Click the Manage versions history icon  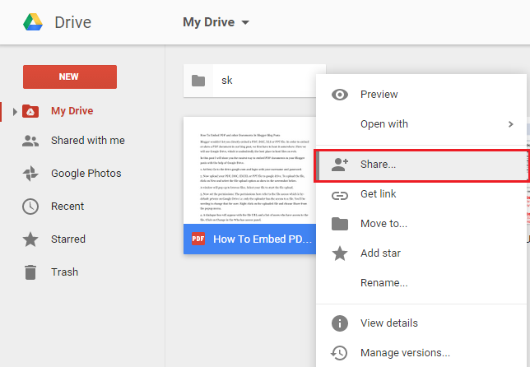click(x=339, y=353)
